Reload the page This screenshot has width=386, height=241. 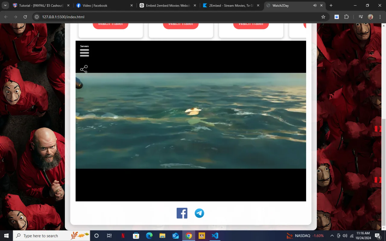(x=25, y=17)
